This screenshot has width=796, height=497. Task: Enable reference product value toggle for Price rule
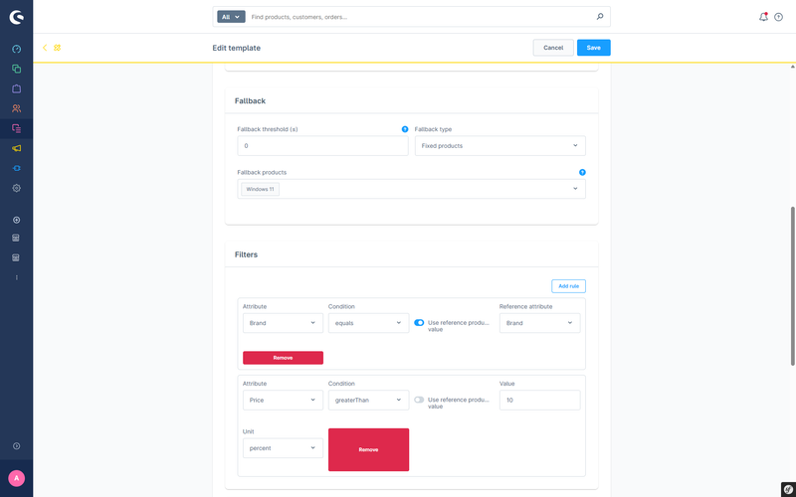click(x=419, y=401)
